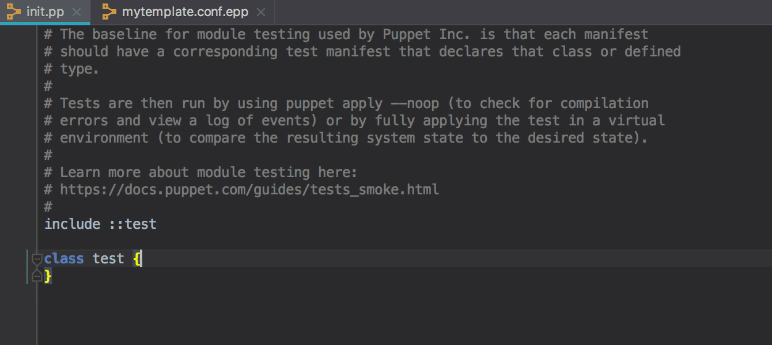Viewport: 772px width, 345px height.
Task: Click the closing brace fold marker
Action: (37, 277)
